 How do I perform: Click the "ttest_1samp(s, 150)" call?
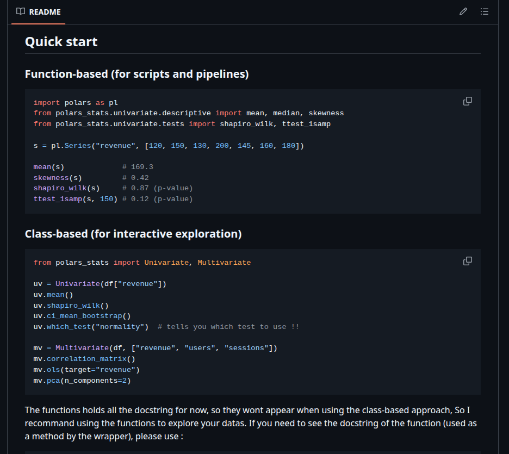point(75,199)
